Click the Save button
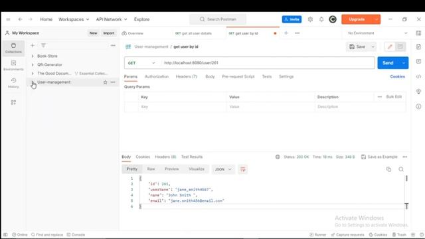The height and width of the screenshot is (239, 425). [x=358, y=47]
